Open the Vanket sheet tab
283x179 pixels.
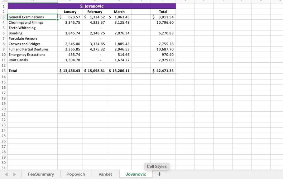pos(105,174)
